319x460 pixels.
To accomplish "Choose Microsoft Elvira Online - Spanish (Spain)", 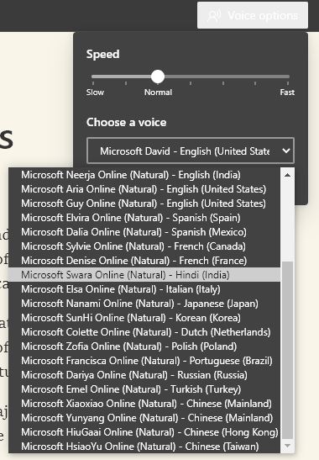I will pyautogui.click(x=144, y=218).
